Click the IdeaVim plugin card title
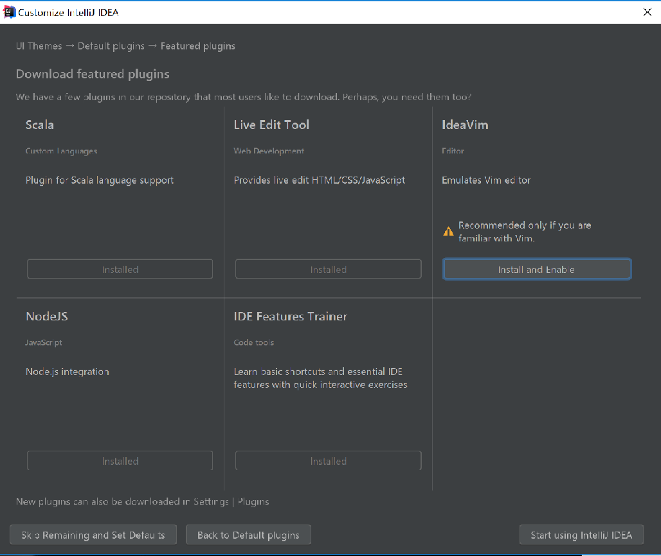Image resolution: width=661 pixels, height=556 pixels. coord(465,125)
